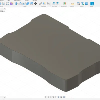
Task: Insert a canvas image icon
Action: click(86, 3)
